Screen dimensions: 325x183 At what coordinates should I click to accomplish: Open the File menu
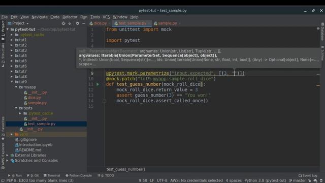click(5, 17)
